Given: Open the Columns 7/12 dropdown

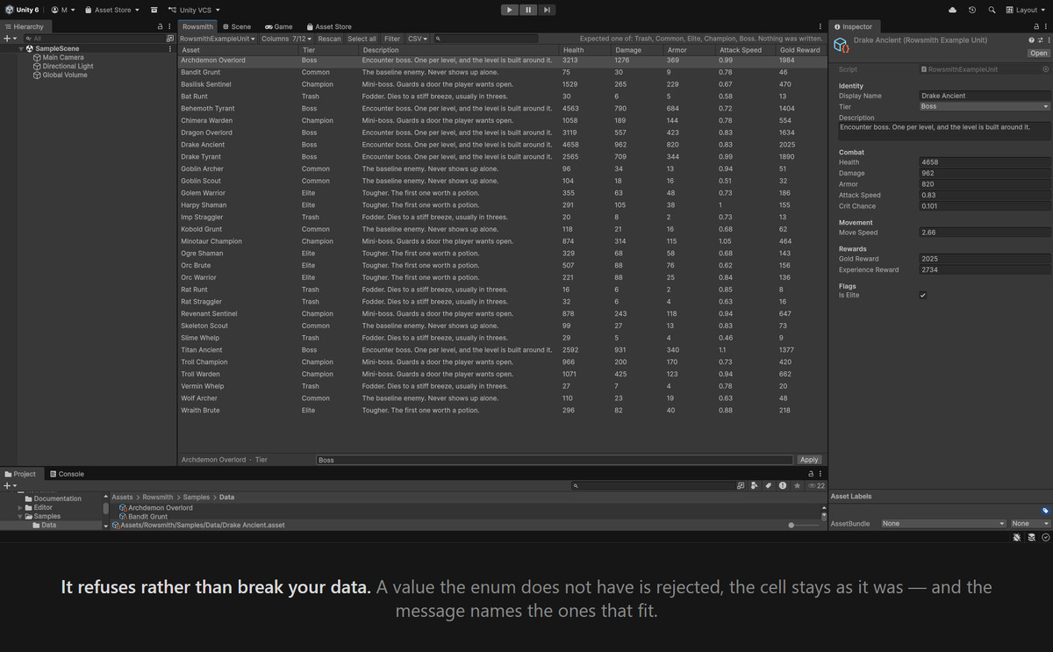Looking at the screenshot, I should tap(286, 39).
